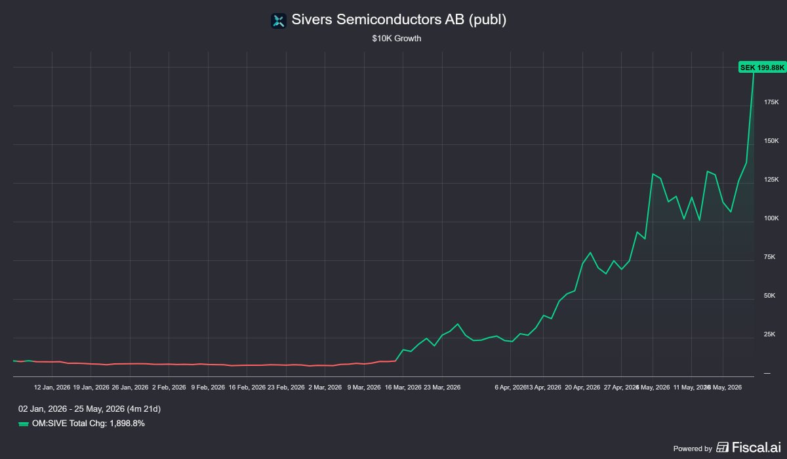
Task: Click the Fiscal.ai brand name link
Action: tap(756, 448)
